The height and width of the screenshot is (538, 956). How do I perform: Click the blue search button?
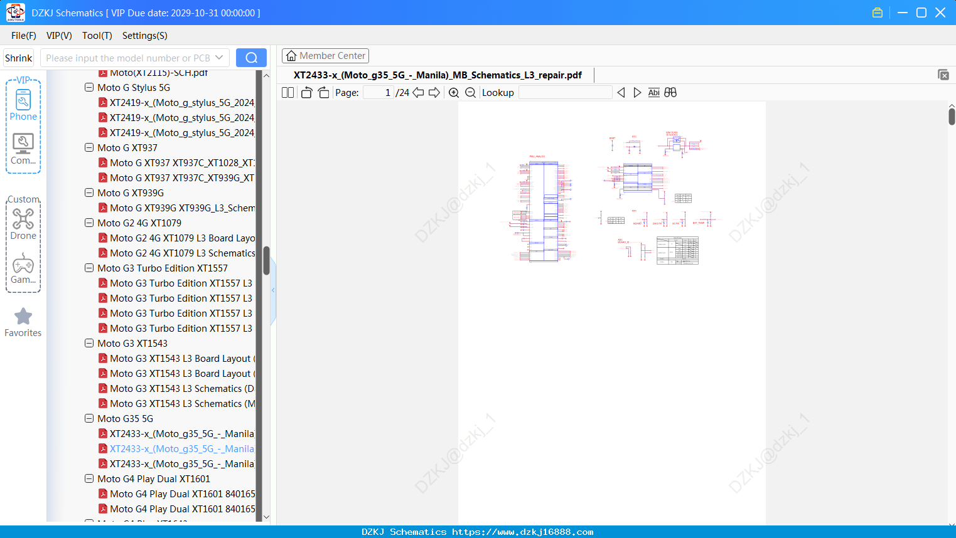pyautogui.click(x=251, y=58)
